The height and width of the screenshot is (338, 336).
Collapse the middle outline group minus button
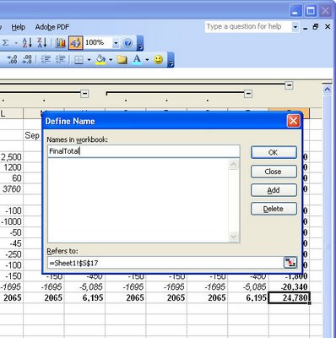[x=248, y=94]
